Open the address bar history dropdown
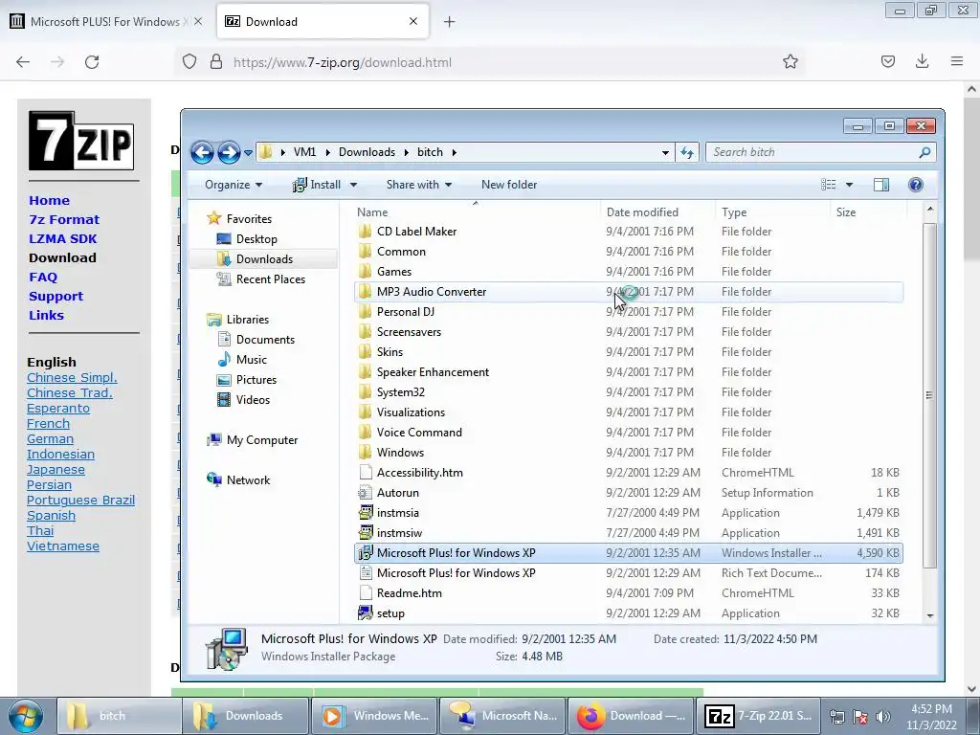Image resolution: width=980 pixels, height=735 pixels. pyautogui.click(x=665, y=152)
